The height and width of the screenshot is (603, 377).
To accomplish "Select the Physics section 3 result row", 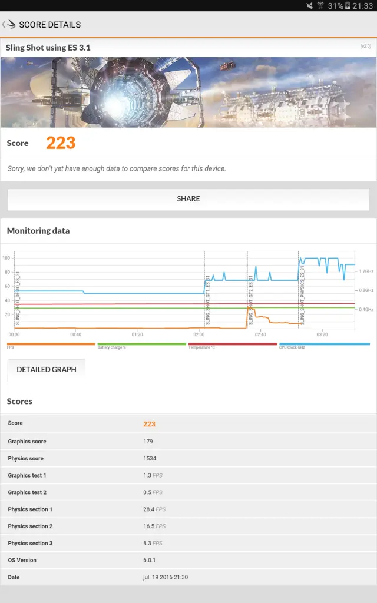I will (188, 544).
